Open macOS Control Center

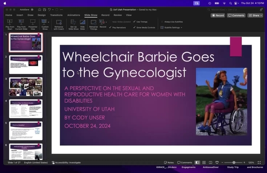tap(236, 3)
